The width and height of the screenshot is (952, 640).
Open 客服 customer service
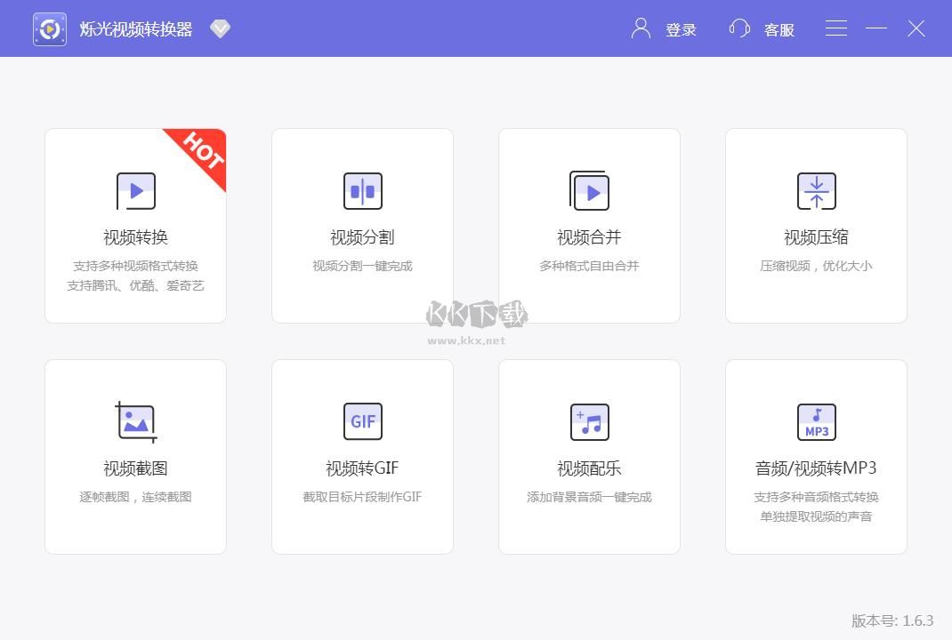click(x=779, y=30)
